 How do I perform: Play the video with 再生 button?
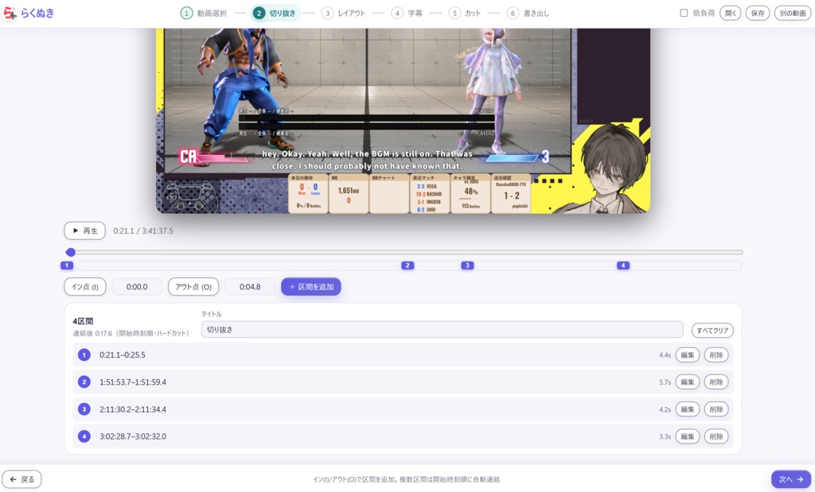(x=84, y=231)
